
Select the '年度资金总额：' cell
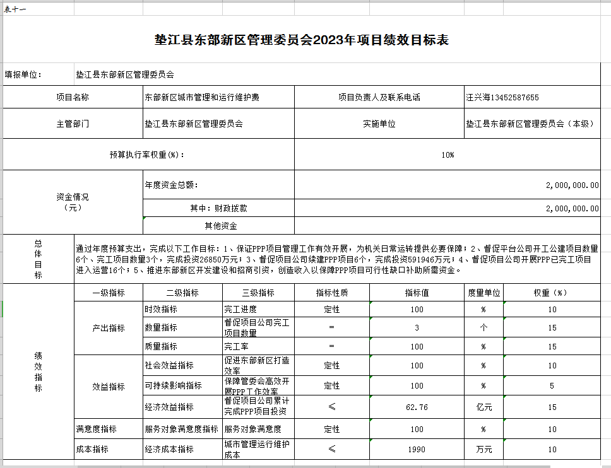pyautogui.click(x=218, y=185)
